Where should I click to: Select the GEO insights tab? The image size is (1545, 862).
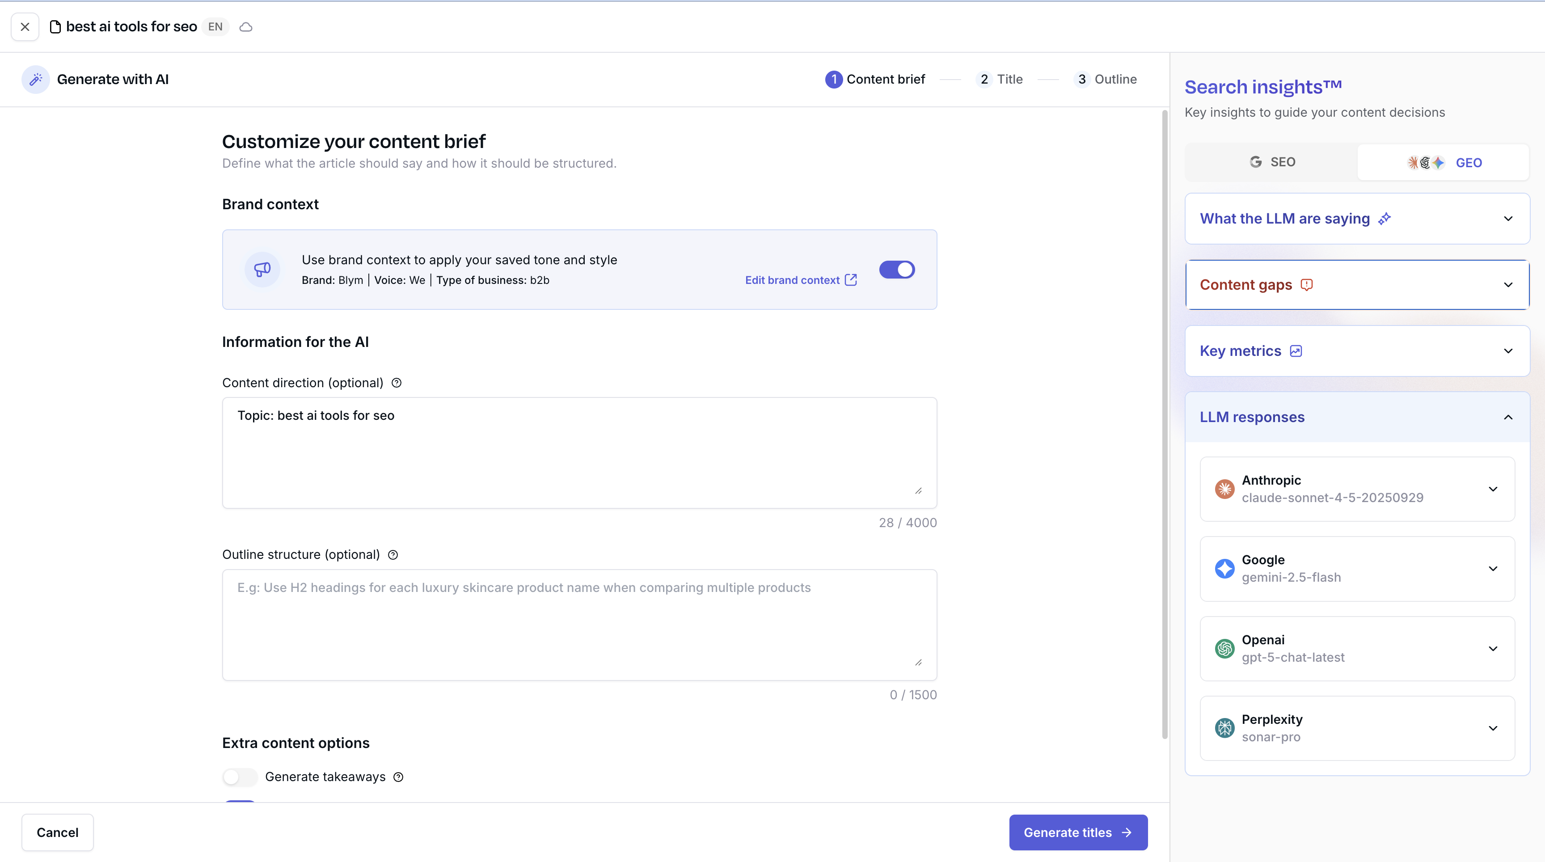(1443, 163)
